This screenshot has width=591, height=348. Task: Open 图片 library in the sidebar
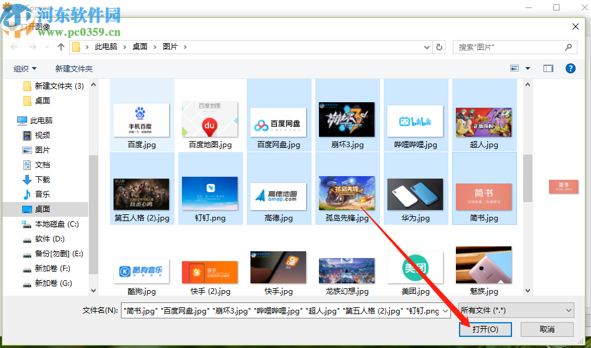click(36, 150)
